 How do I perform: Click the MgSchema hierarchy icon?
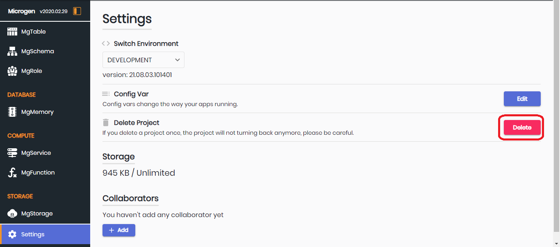(12, 51)
